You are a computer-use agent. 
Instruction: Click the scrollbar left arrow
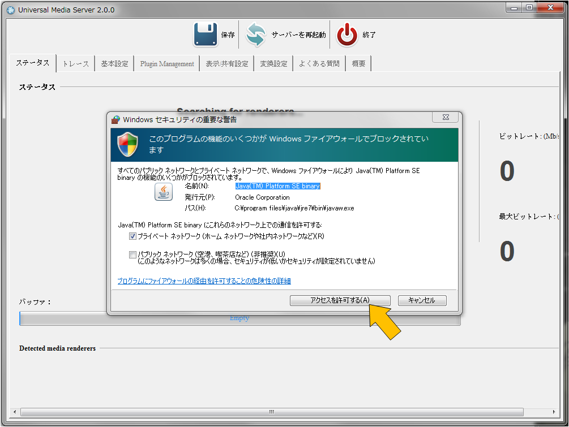(15, 412)
